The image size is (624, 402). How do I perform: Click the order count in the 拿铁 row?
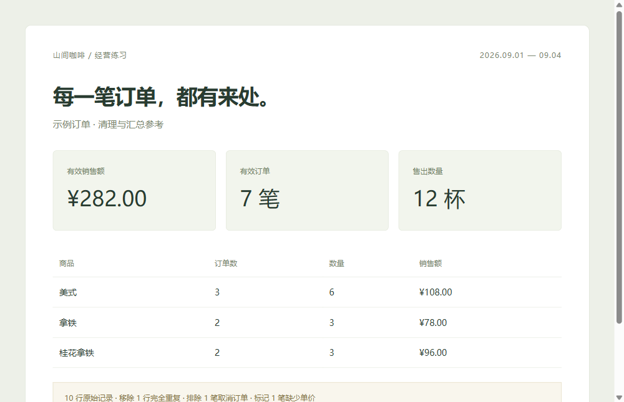click(217, 322)
